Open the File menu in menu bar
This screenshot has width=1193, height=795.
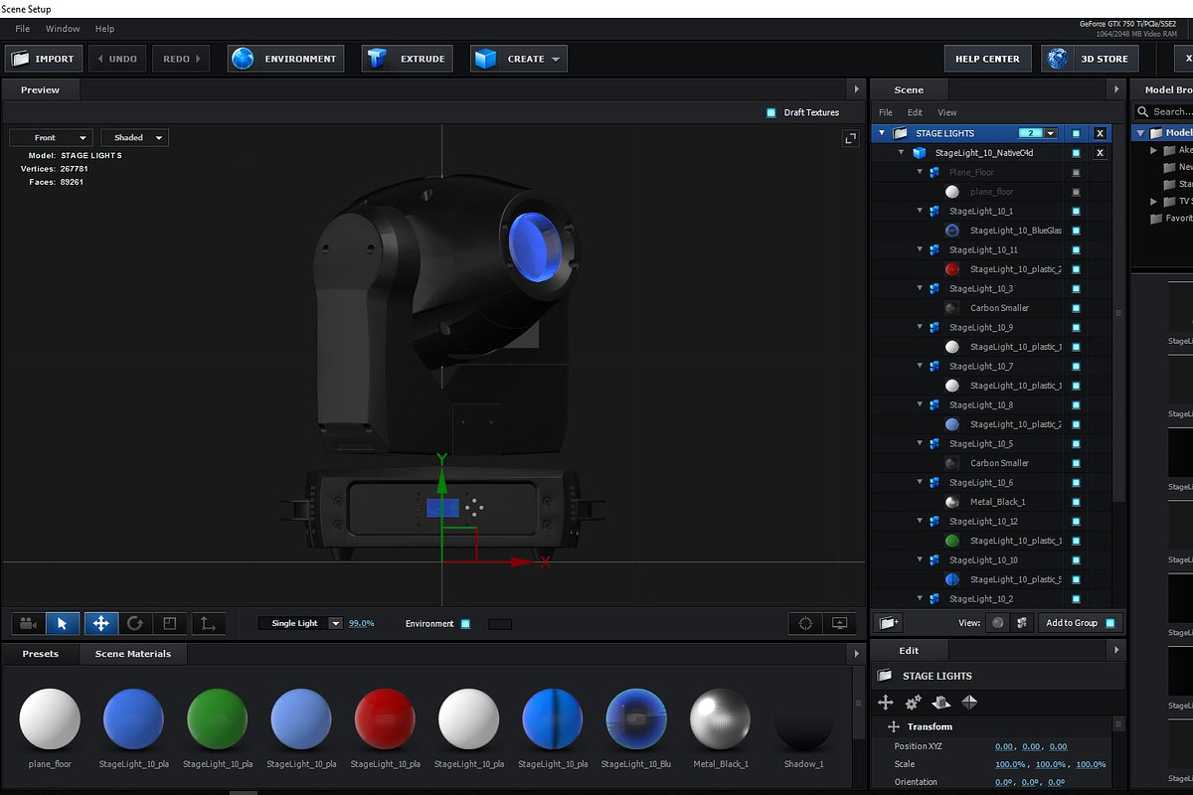coord(23,29)
